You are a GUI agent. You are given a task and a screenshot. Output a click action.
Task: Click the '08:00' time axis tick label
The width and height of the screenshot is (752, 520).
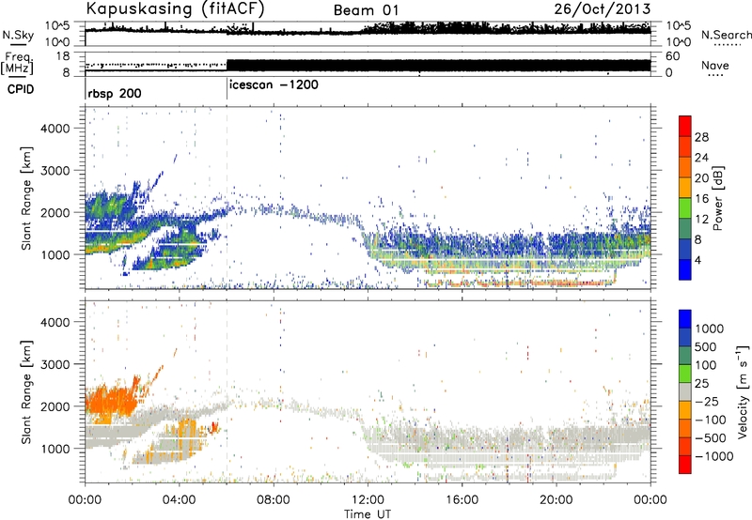pos(274,500)
